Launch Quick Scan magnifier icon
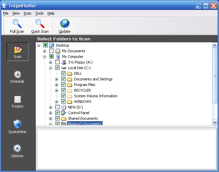Screen dimensions: 219x172 [40, 23]
